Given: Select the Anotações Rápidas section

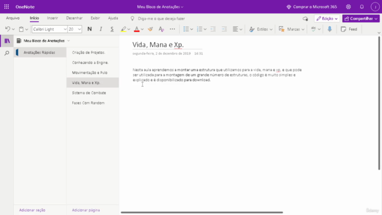Looking at the screenshot, I should pyautogui.click(x=40, y=53).
